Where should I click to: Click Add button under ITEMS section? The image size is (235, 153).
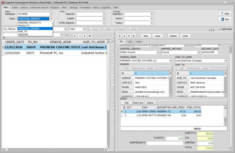click(126, 103)
